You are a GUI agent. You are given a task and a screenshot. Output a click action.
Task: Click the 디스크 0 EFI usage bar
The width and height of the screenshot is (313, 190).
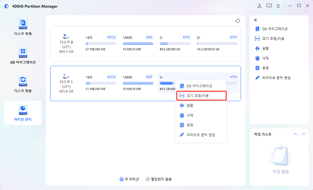click(101, 44)
